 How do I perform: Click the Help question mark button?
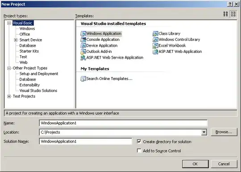(x=230, y=4)
